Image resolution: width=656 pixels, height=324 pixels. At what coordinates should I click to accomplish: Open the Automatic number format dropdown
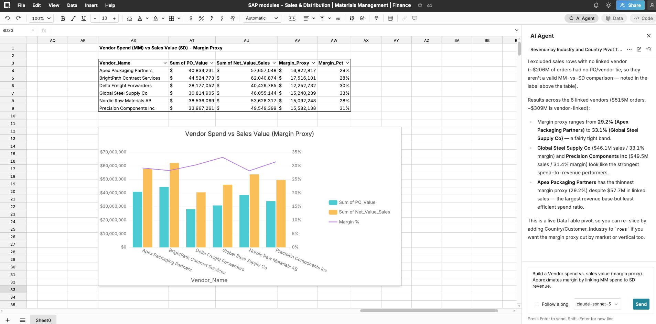coord(262,18)
